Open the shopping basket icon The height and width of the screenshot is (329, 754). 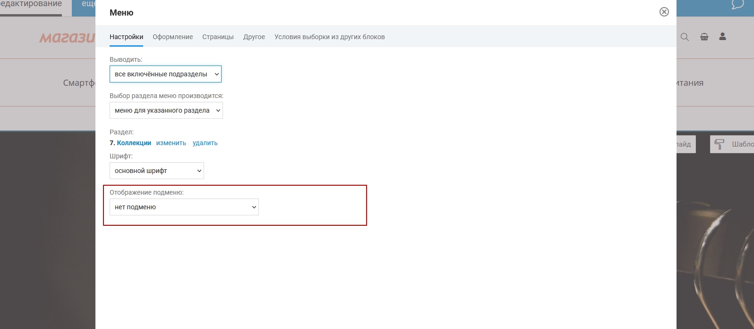pos(704,37)
